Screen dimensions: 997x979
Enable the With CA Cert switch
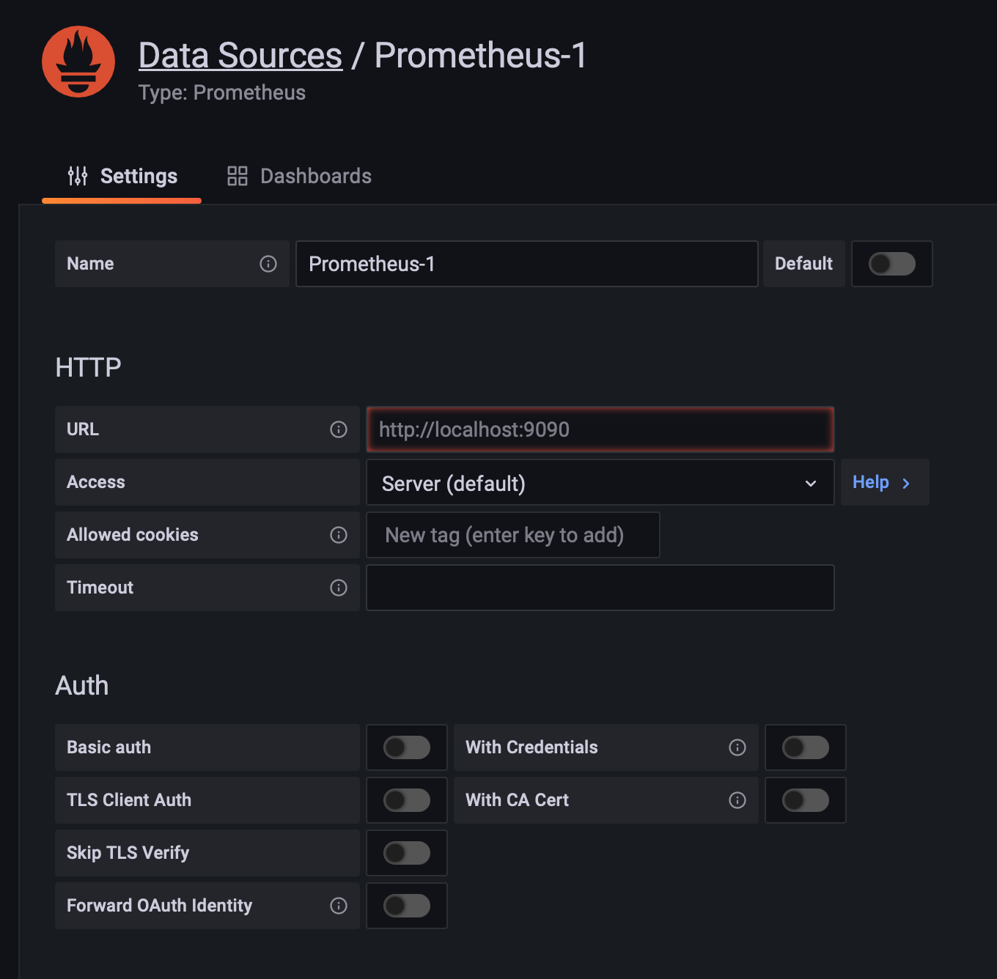[x=806, y=800]
